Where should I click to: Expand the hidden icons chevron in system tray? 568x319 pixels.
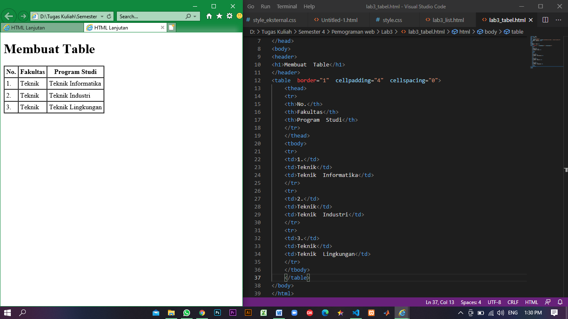[x=461, y=313]
